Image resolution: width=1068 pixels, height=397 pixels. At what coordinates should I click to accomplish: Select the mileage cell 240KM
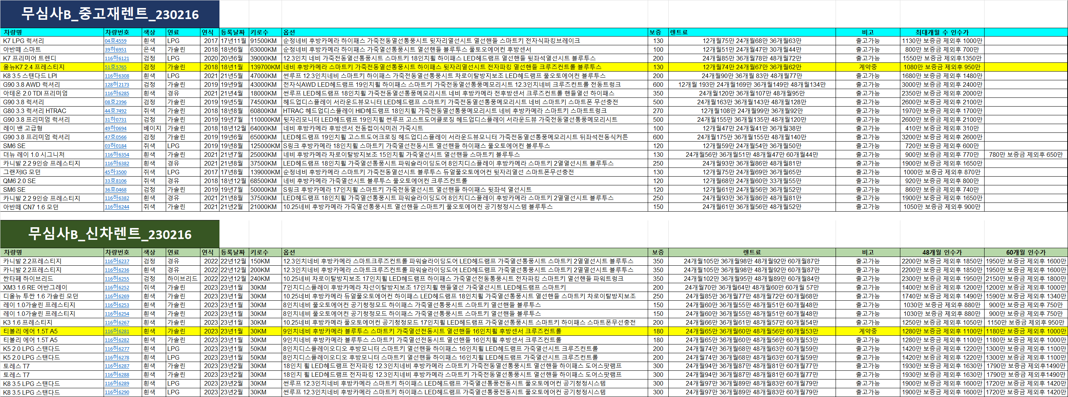(265, 279)
